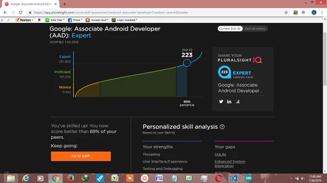This screenshot has width=327, height=183.
Task: Click the Norton extension icon near the address bar
Action: click(x=296, y=12)
